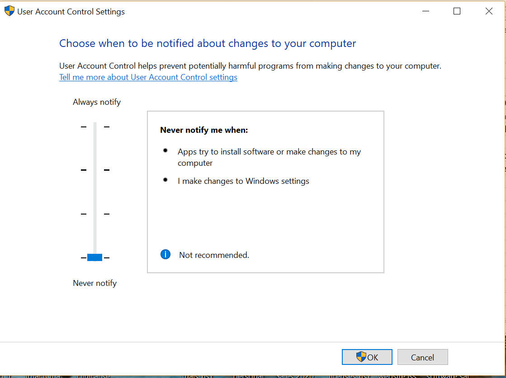Click the 'Apps try to install software' bullet text
Viewport: 506px width, 378px height.
pos(269,157)
